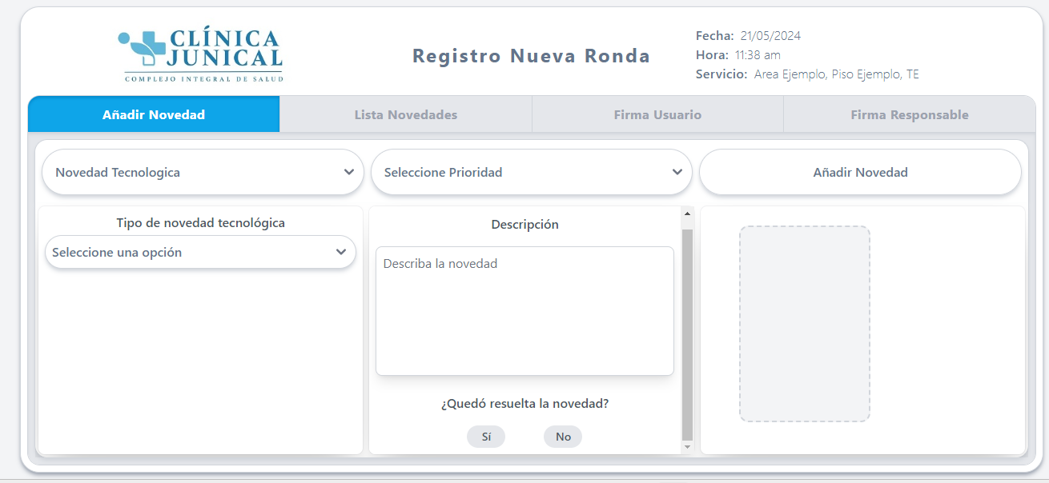
Task: Click the description panel scrollbar thumb
Action: (x=687, y=334)
